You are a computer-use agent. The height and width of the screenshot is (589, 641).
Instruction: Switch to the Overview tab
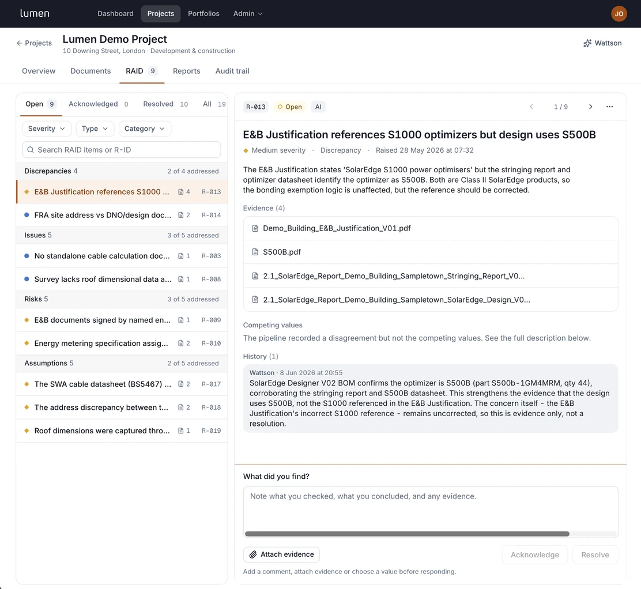pos(39,71)
